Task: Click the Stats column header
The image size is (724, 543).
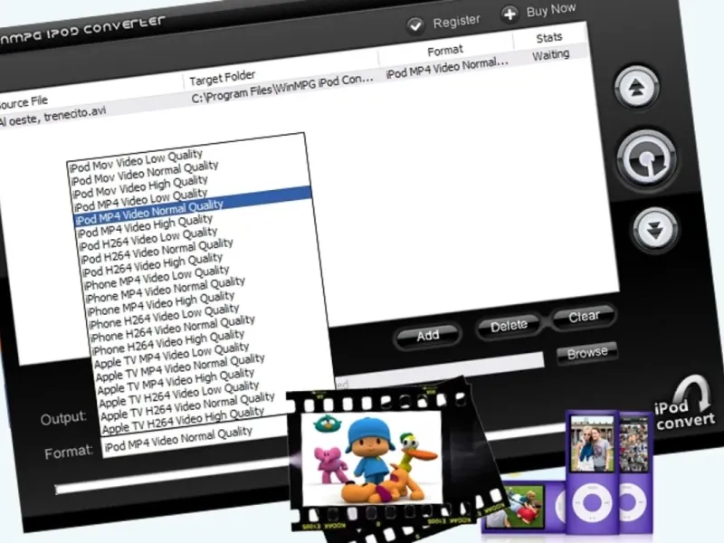Action: (x=549, y=37)
